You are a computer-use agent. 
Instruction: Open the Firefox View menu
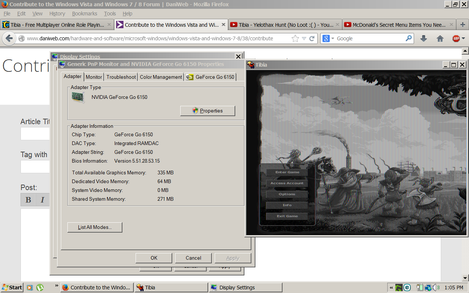[37, 14]
